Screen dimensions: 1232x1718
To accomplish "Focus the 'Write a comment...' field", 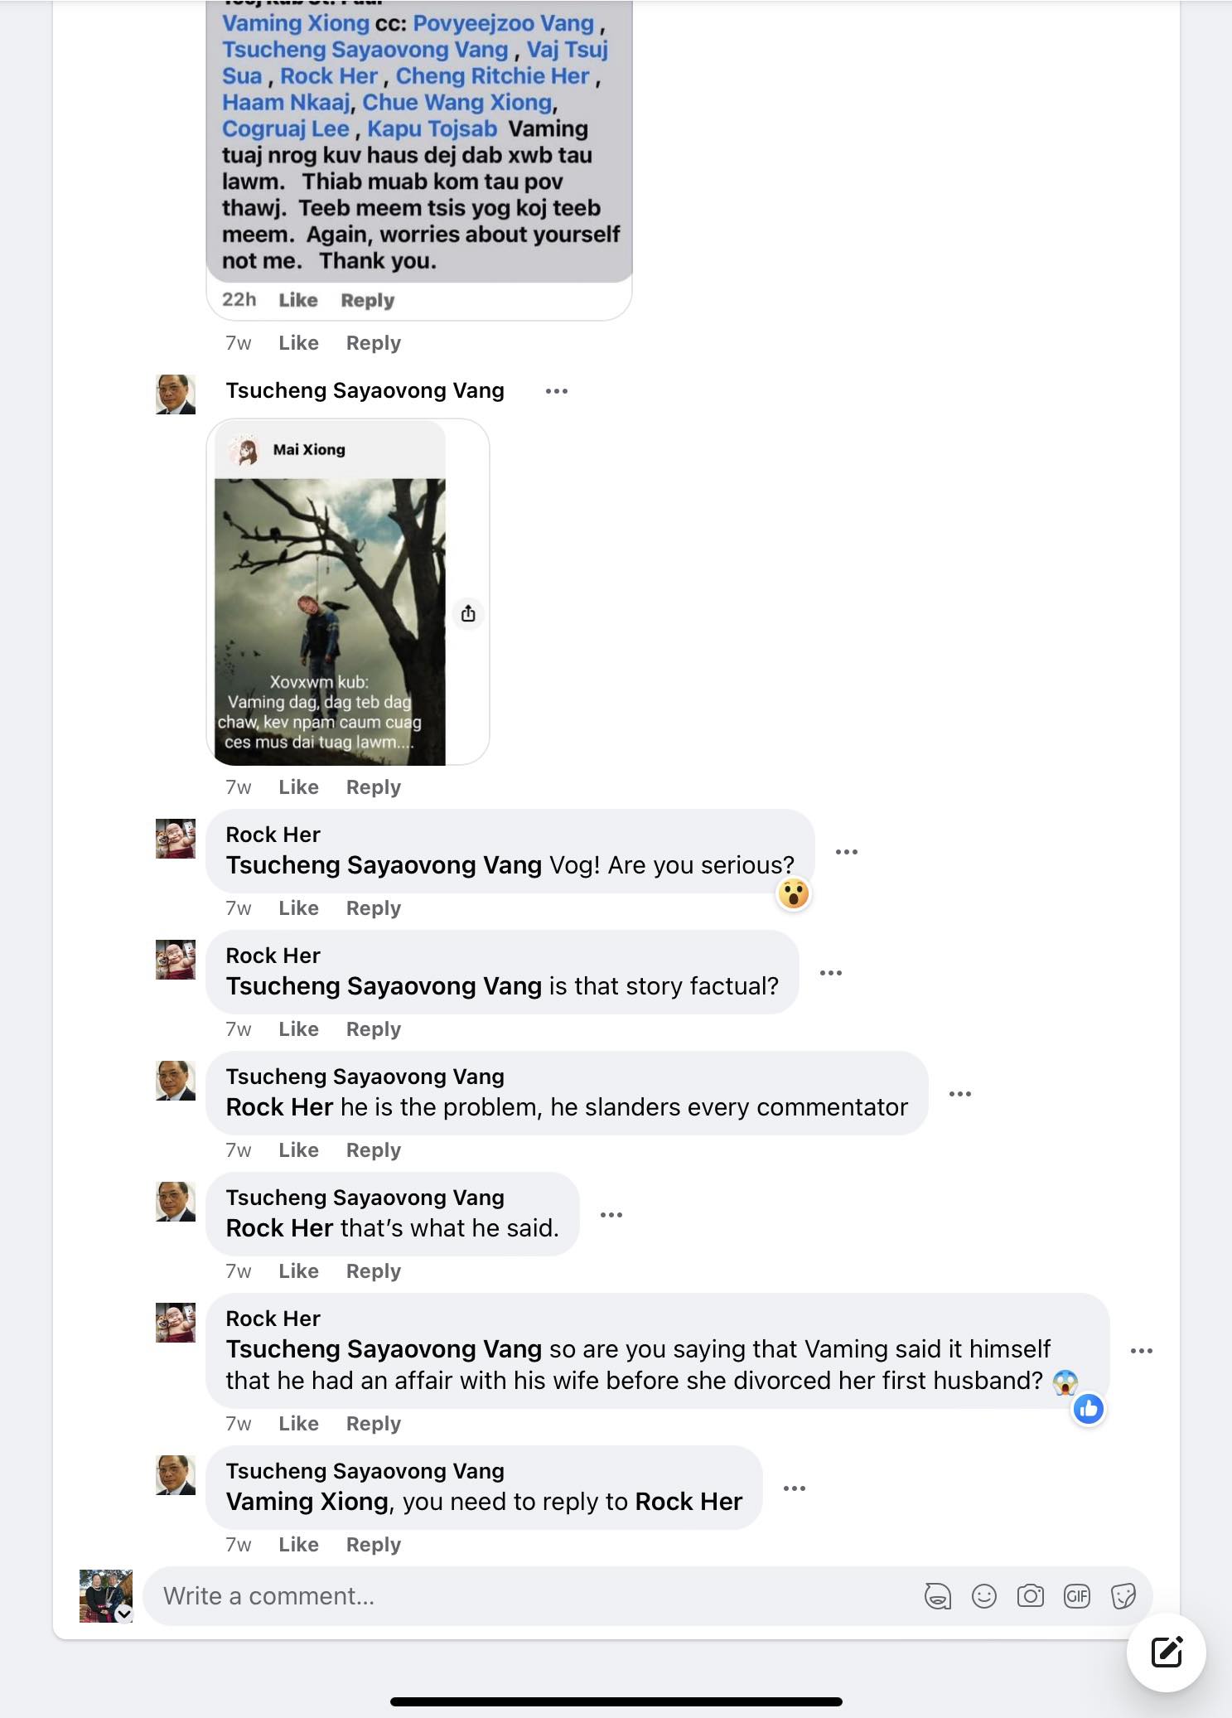I will point(530,1596).
